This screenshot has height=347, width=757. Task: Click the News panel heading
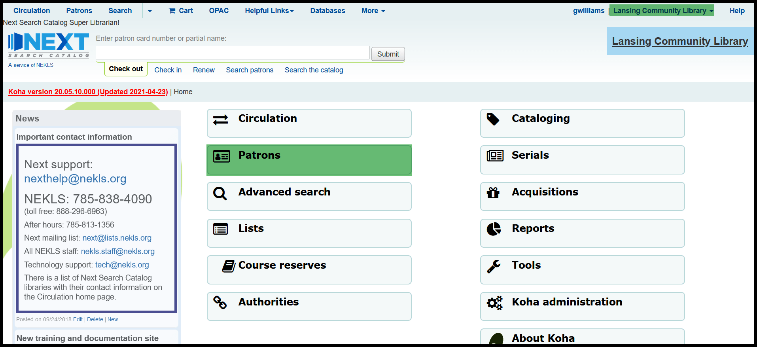click(x=27, y=118)
